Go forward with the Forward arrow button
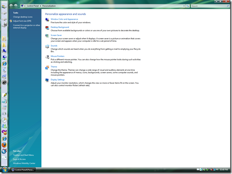 [x=16, y=6]
